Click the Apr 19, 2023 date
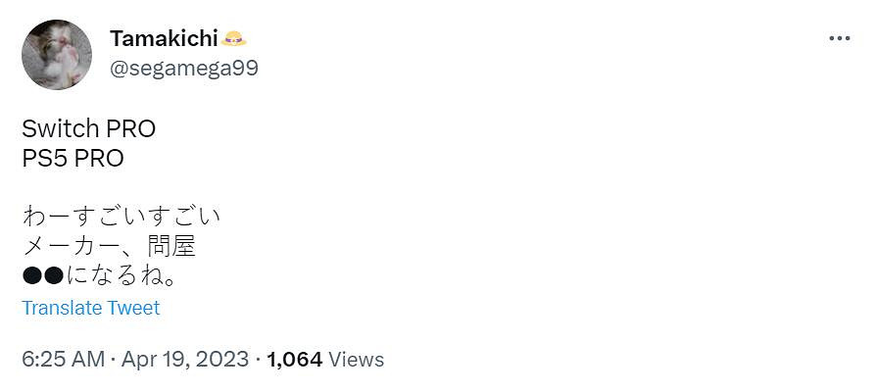This screenshot has height=392, width=876. pos(185,360)
